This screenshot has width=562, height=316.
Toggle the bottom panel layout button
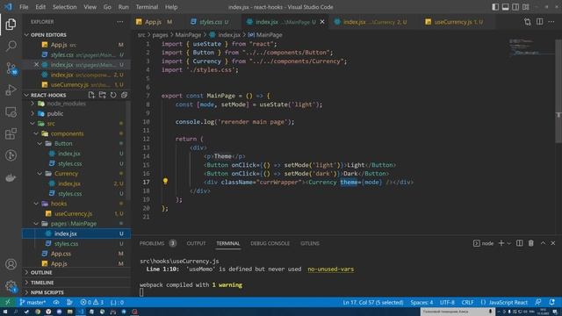[506, 7]
